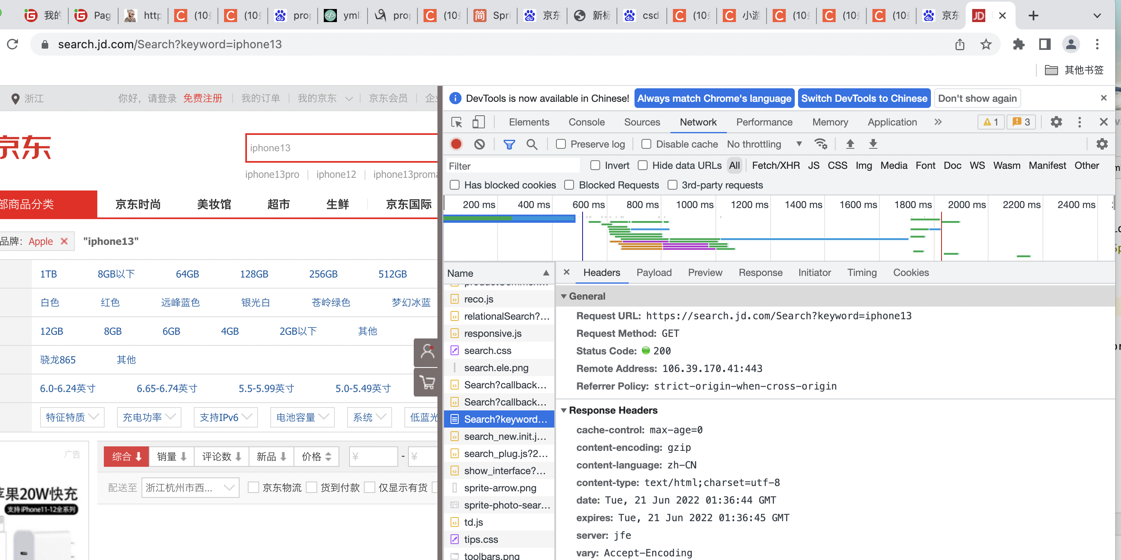1121x560 pixels.
Task: Click the share page icon in address bar
Action: 960,45
